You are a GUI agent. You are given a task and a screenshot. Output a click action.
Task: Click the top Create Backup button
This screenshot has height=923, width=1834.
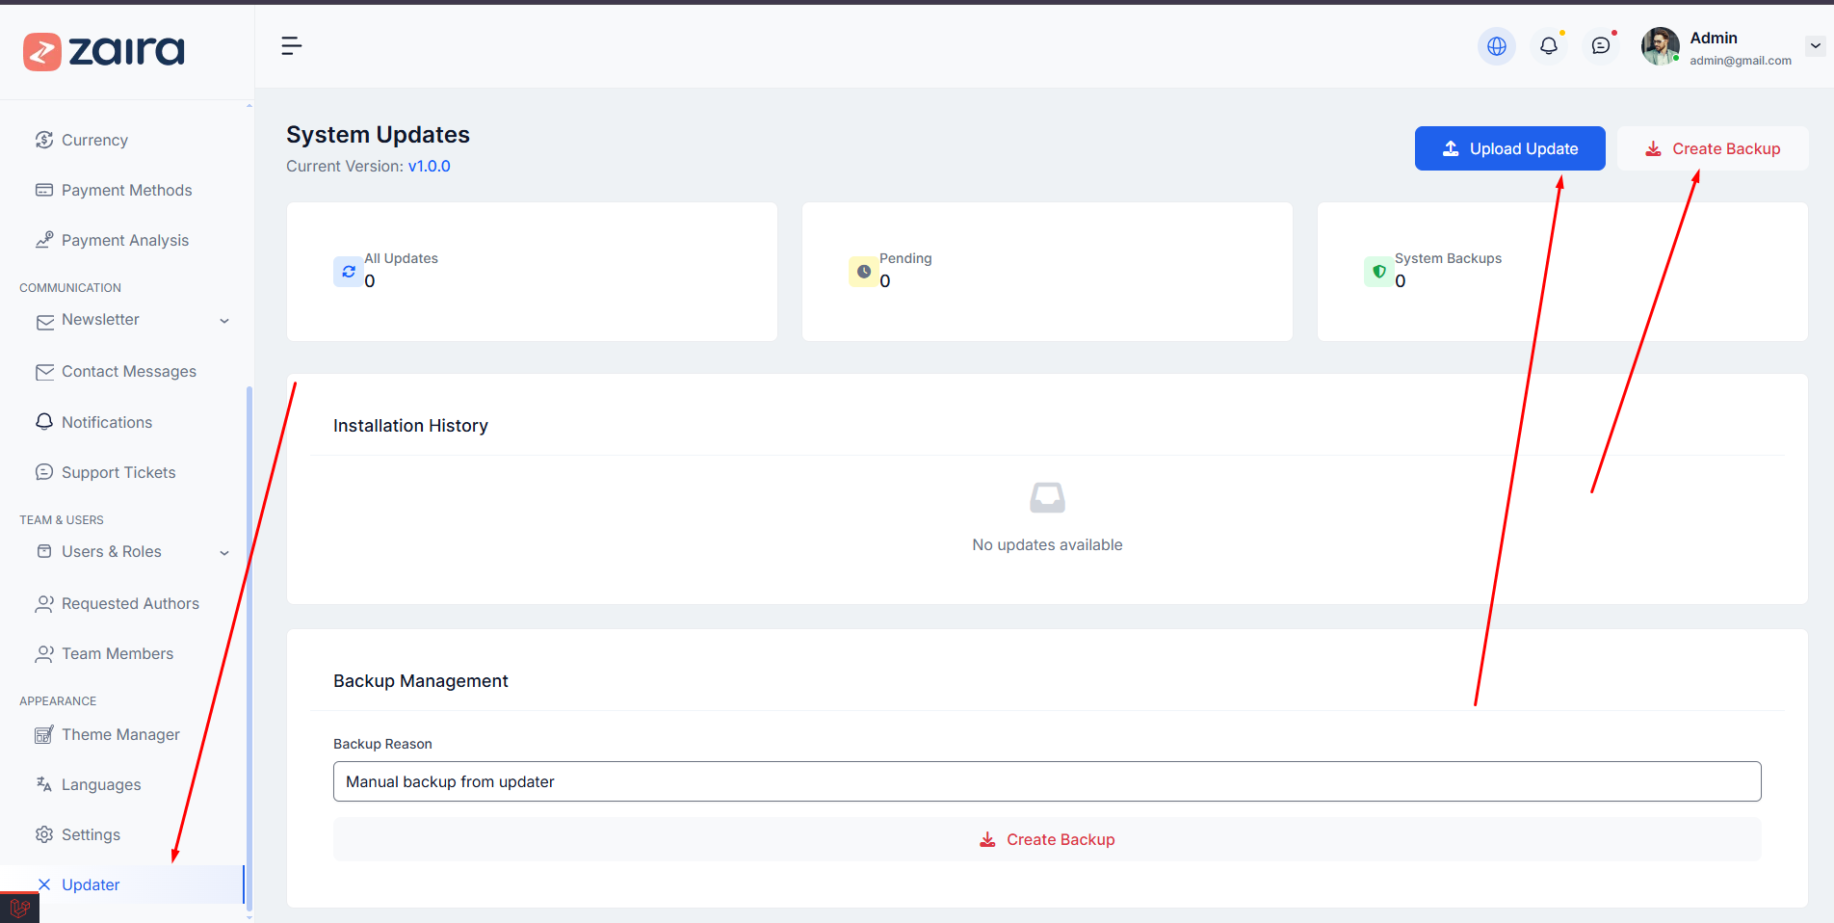(x=1712, y=148)
